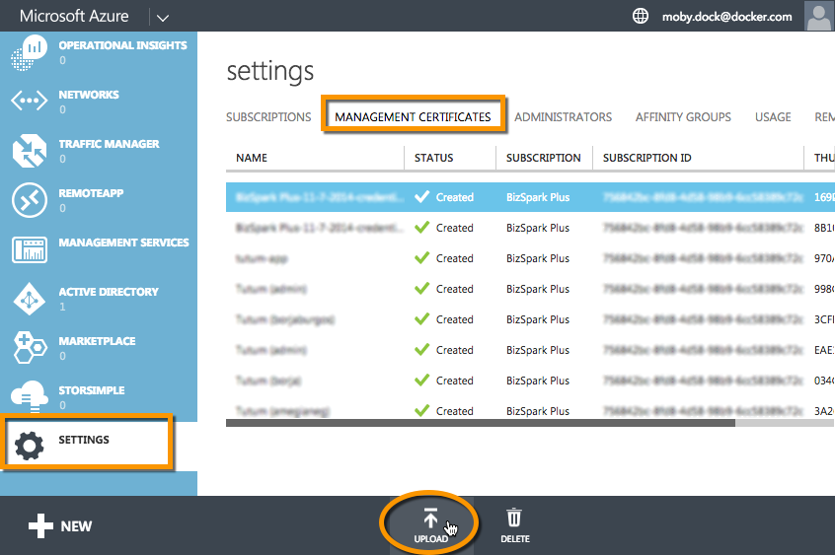835x555 pixels.
Task: Click the StorSimple cloud icon
Action: click(29, 395)
